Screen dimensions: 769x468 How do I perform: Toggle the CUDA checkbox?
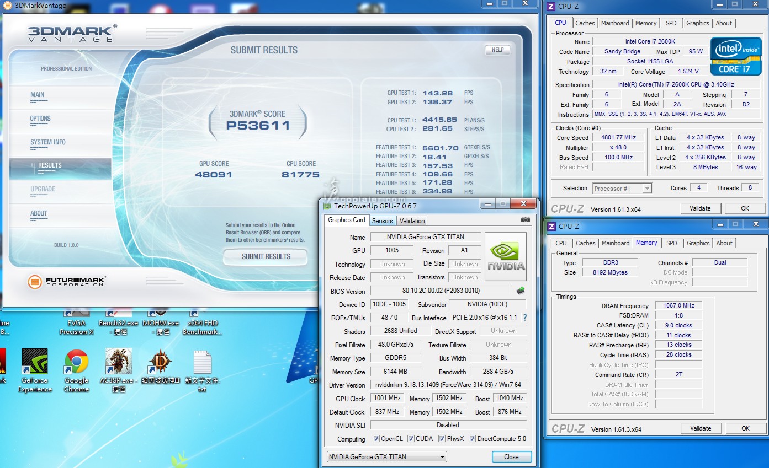pos(411,439)
